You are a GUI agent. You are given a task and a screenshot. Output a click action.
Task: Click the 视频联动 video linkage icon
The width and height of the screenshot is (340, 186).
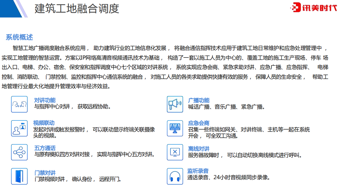click(x=19, y=128)
